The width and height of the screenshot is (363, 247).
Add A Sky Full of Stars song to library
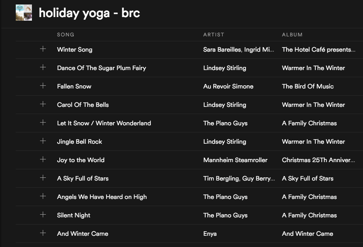[x=43, y=178]
